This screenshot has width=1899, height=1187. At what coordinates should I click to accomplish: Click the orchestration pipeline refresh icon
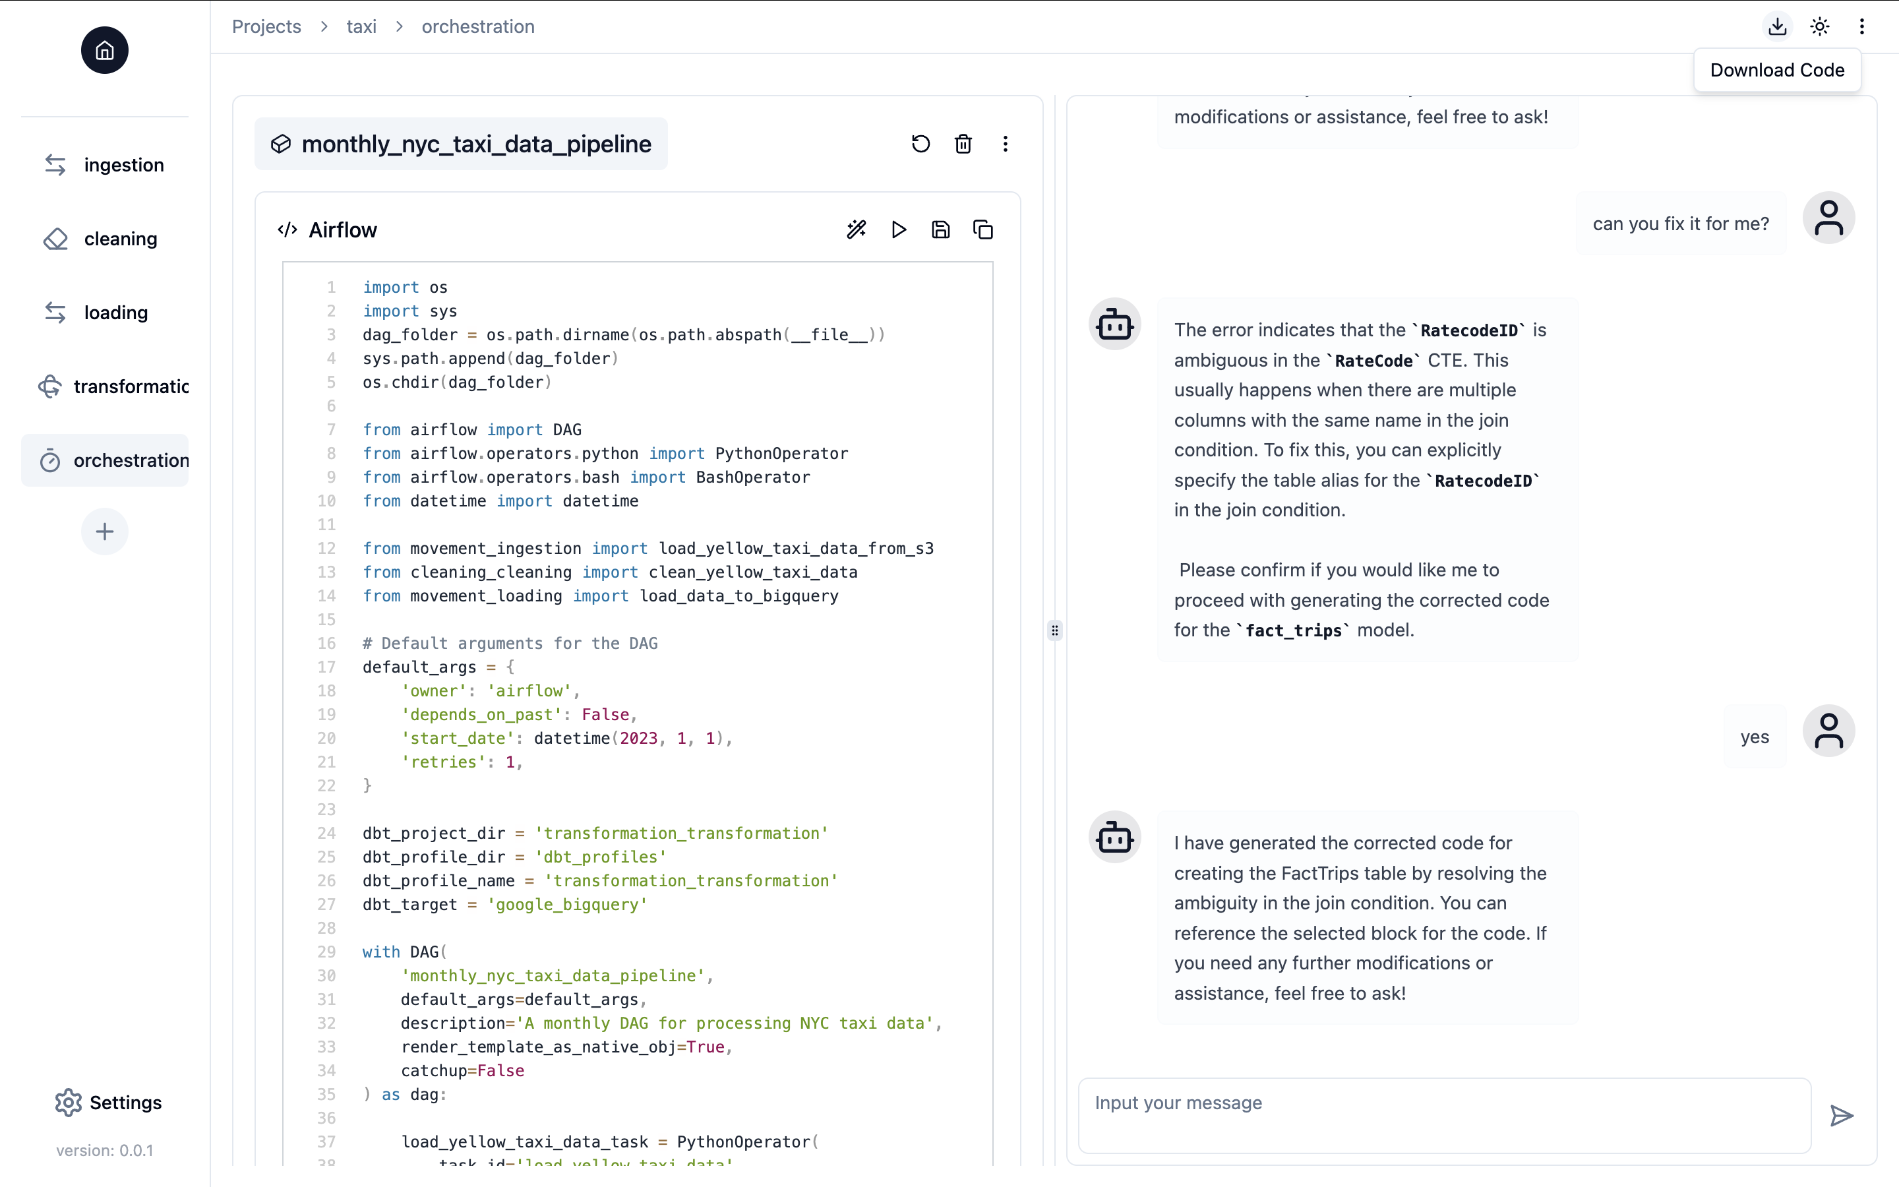(x=920, y=144)
